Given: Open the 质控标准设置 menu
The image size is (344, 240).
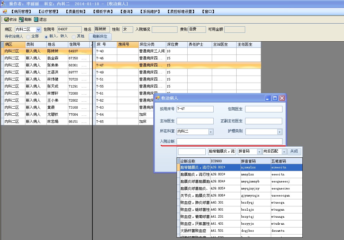Looking at the screenshot, I should click(x=181, y=11).
